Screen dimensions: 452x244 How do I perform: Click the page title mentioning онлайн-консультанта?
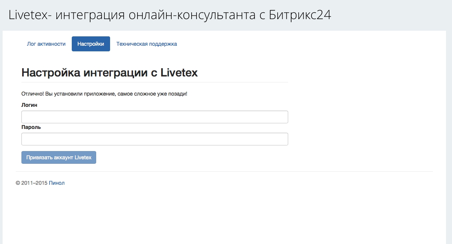(169, 15)
